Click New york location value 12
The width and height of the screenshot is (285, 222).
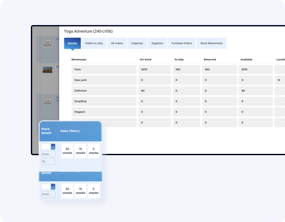pos(280,80)
